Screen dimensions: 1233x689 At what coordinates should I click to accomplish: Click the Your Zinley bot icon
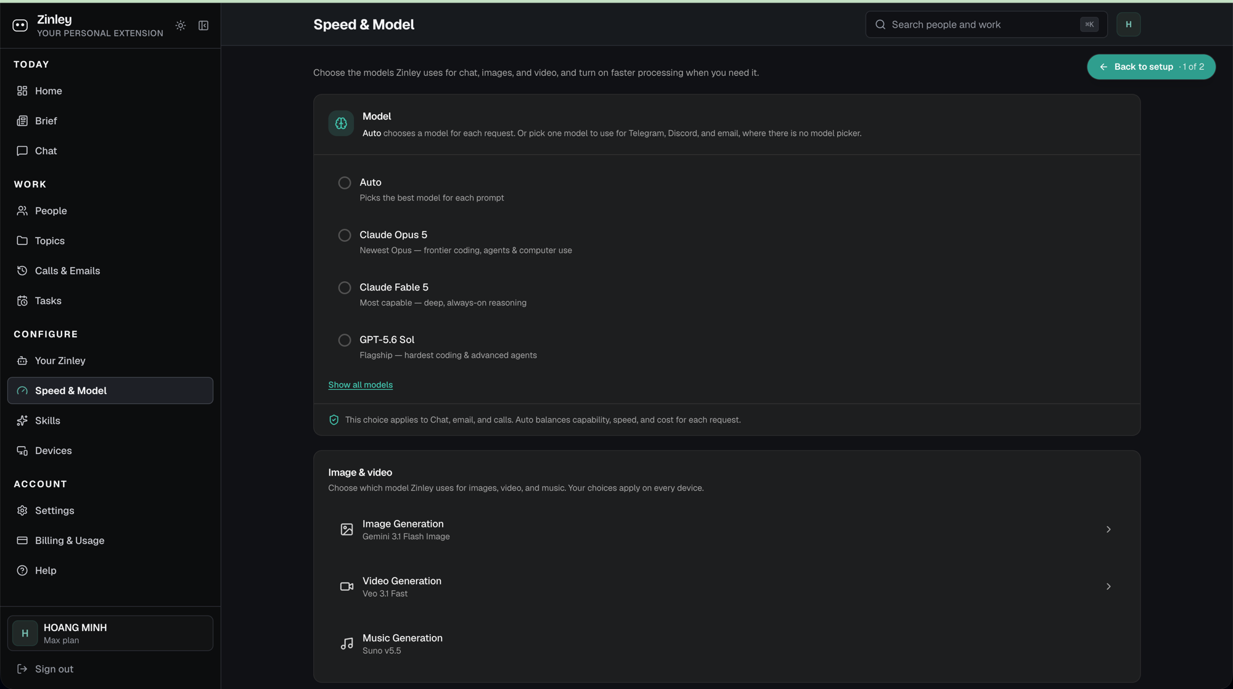[x=22, y=361]
